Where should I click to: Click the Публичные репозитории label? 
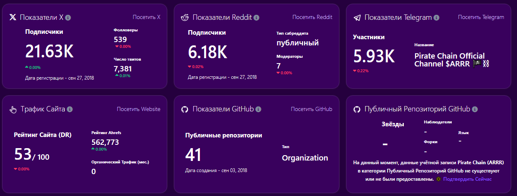[x=224, y=135]
